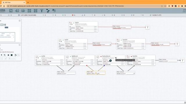Click the bottom-right funnel on canvas
The height and width of the screenshot is (104, 186).
[x=183, y=60]
